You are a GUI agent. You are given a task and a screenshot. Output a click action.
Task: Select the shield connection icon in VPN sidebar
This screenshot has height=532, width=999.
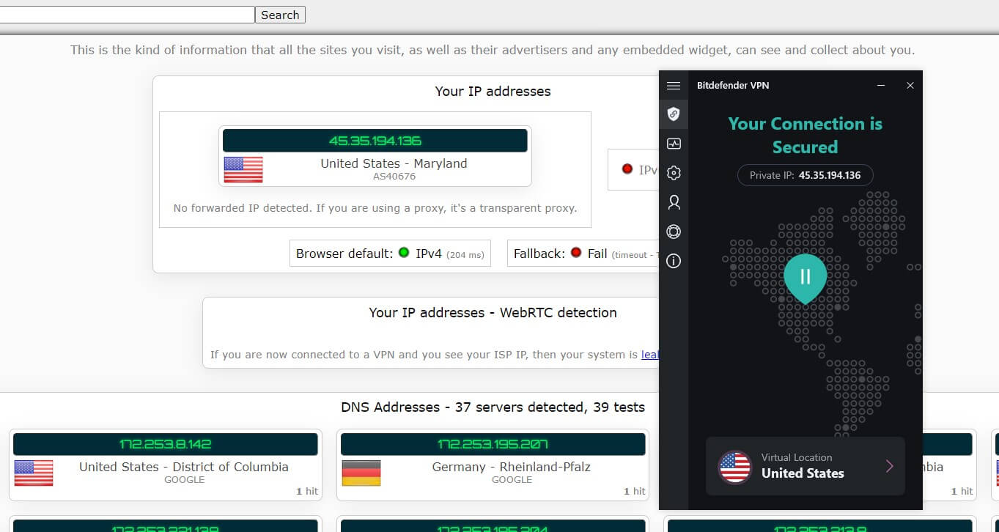674,114
